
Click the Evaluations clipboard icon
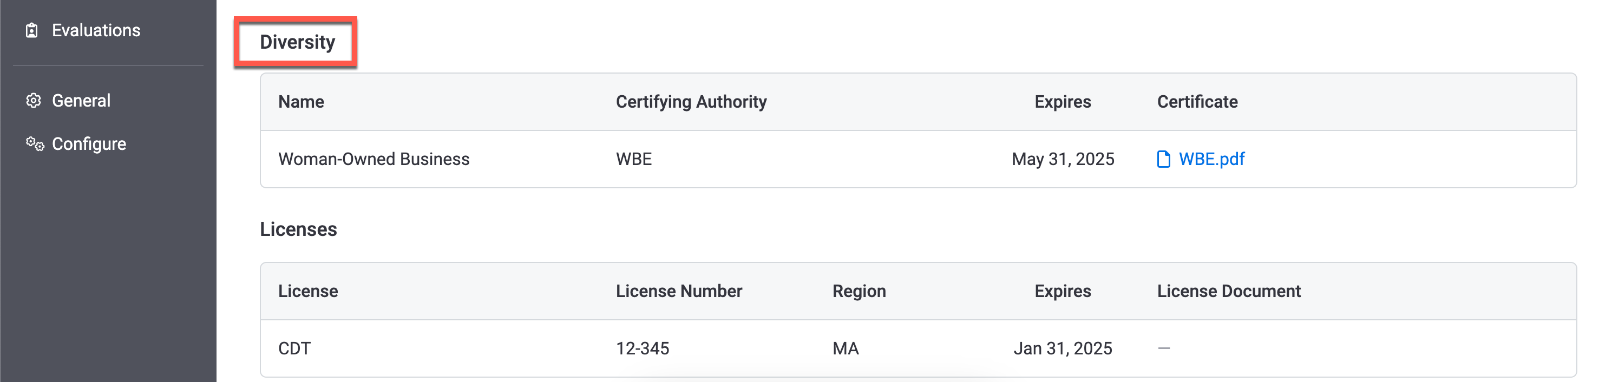(x=32, y=31)
